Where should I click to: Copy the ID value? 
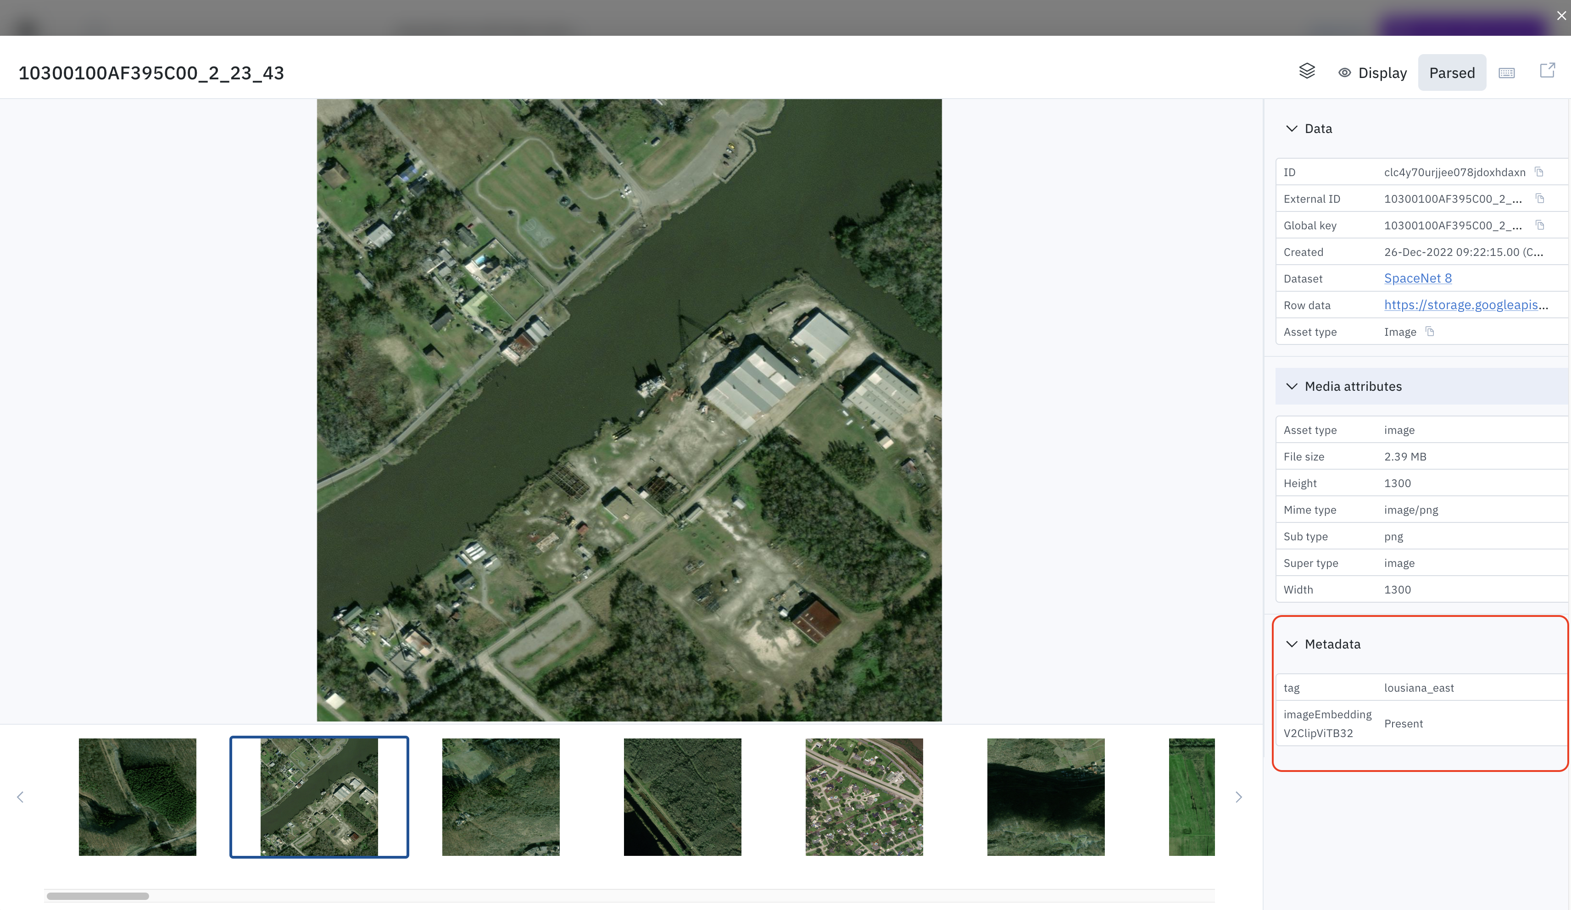pos(1538,172)
